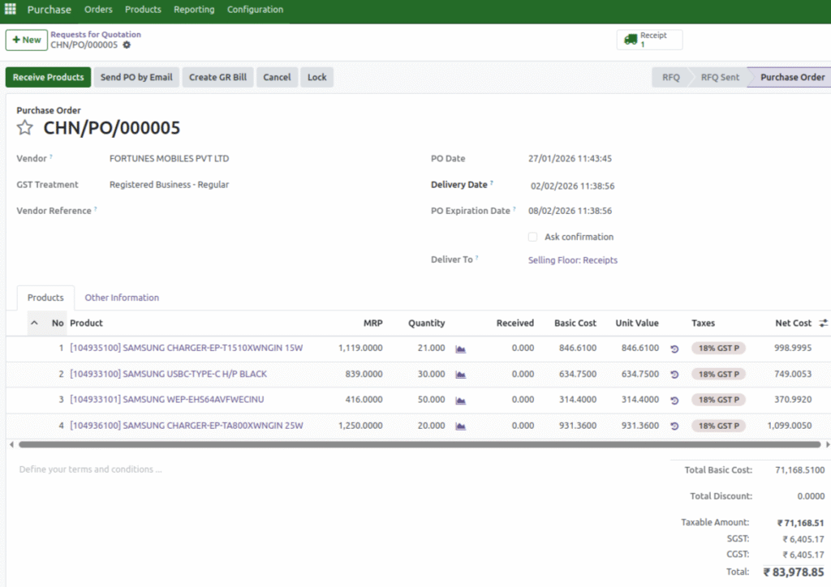Open column settings adjuster in table header
Screen dimensions: 831x587
tap(823, 323)
